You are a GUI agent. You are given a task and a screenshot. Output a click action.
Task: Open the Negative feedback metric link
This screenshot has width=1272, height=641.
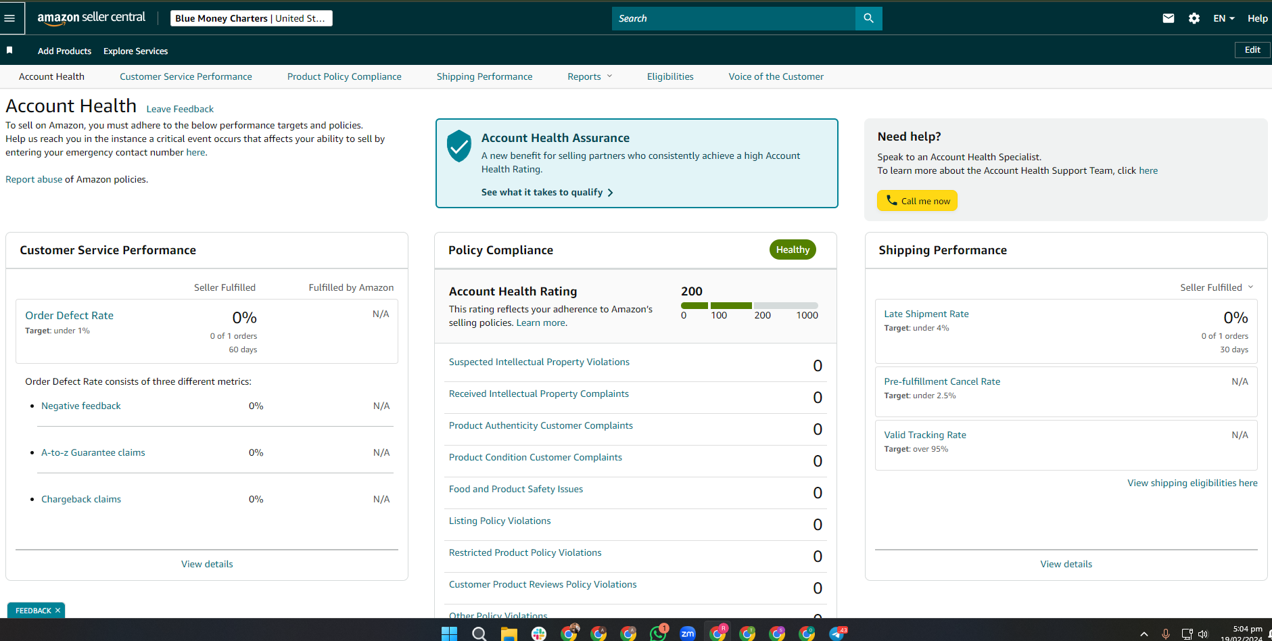point(81,406)
